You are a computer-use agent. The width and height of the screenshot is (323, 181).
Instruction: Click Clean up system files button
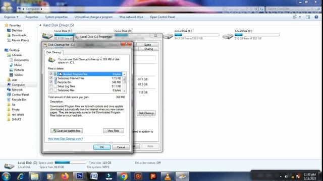pyautogui.click(x=67, y=131)
